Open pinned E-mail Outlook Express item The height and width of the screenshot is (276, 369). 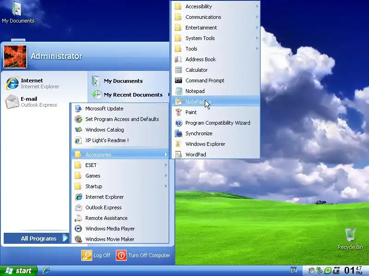[x=44, y=102]
